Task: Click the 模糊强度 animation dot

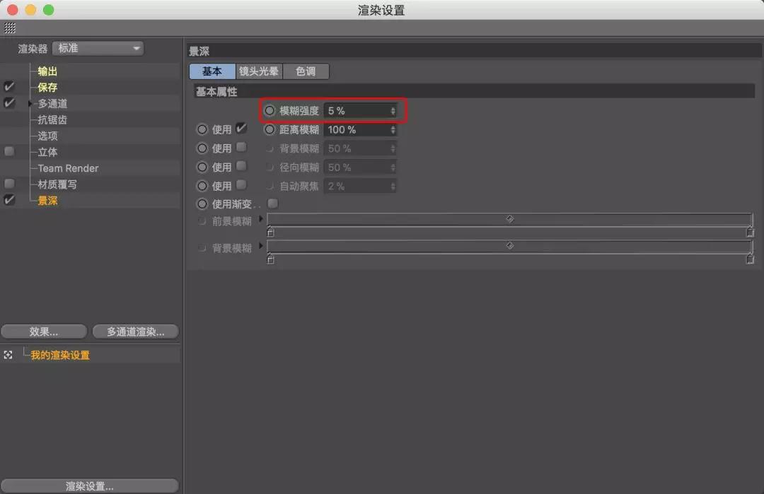Action: click(x=270, y=110)
